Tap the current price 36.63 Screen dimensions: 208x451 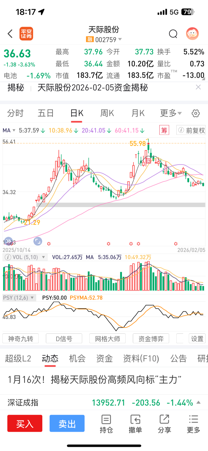click(17, 54)
